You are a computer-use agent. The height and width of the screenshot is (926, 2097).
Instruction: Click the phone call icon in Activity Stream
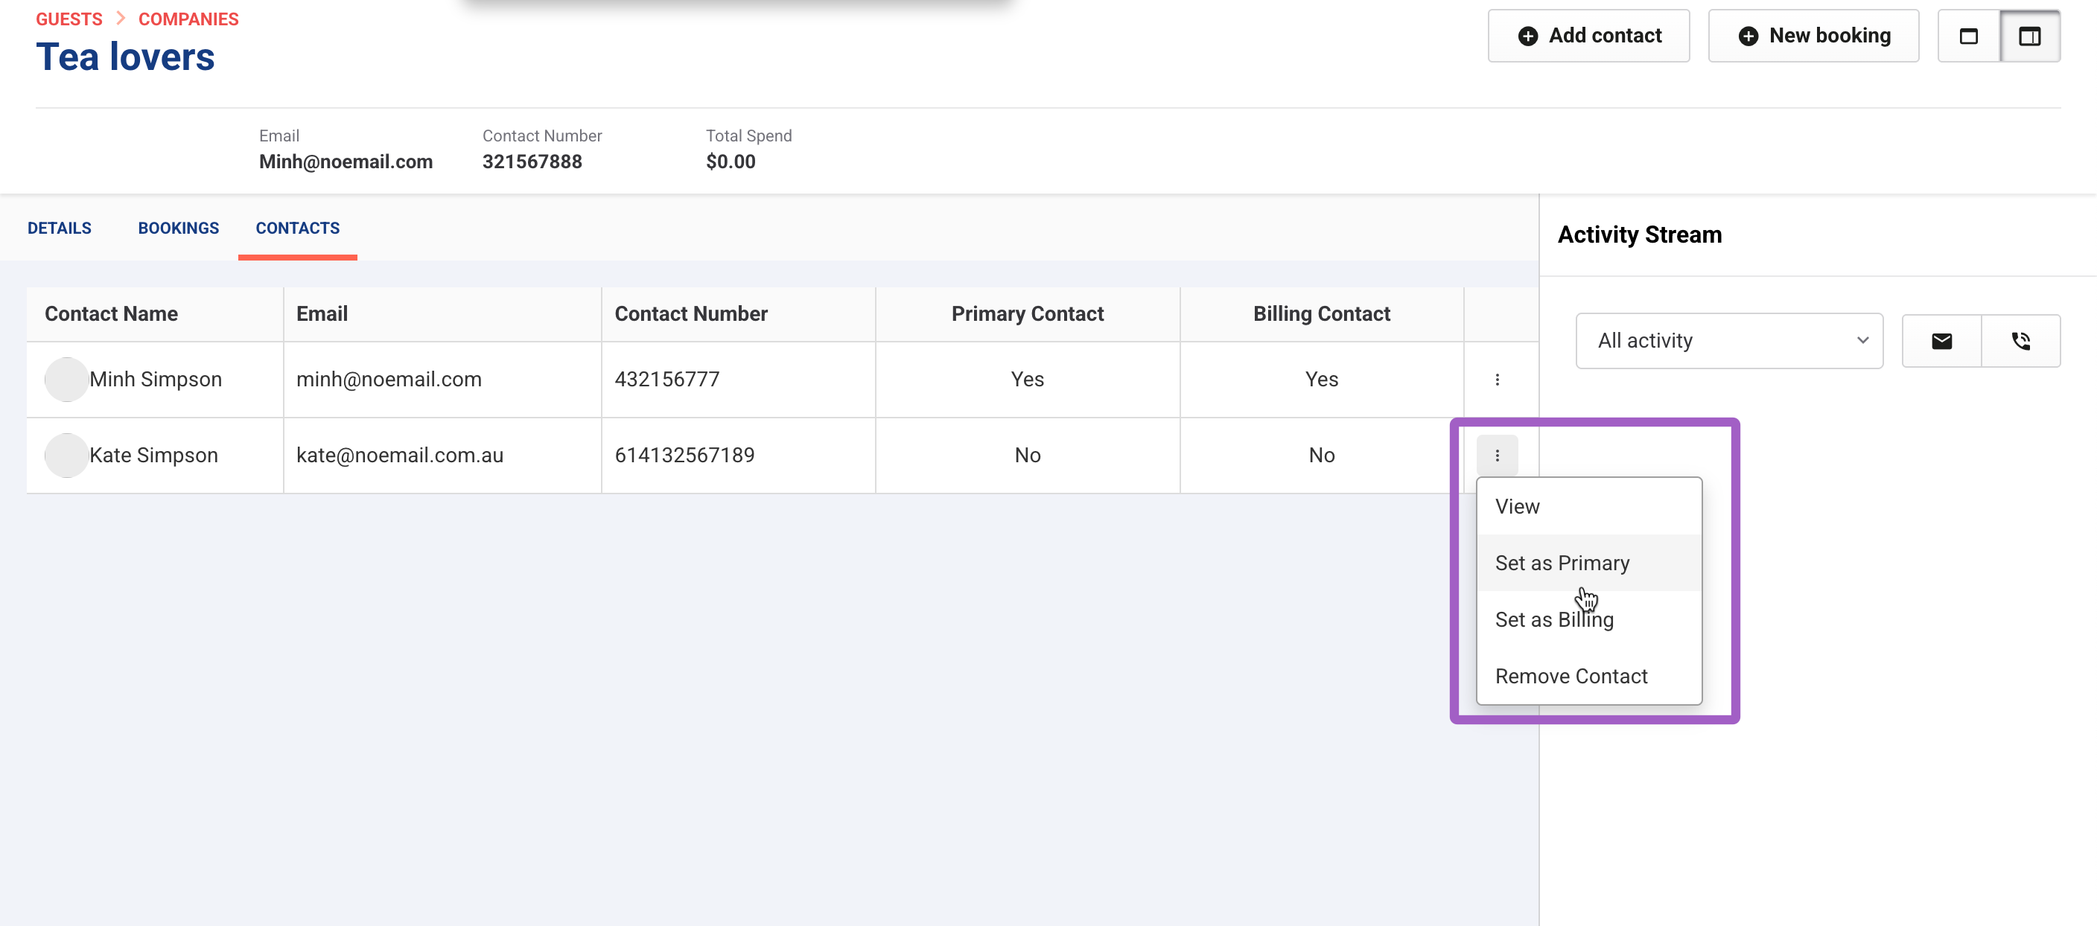(x=2020, y=341)
